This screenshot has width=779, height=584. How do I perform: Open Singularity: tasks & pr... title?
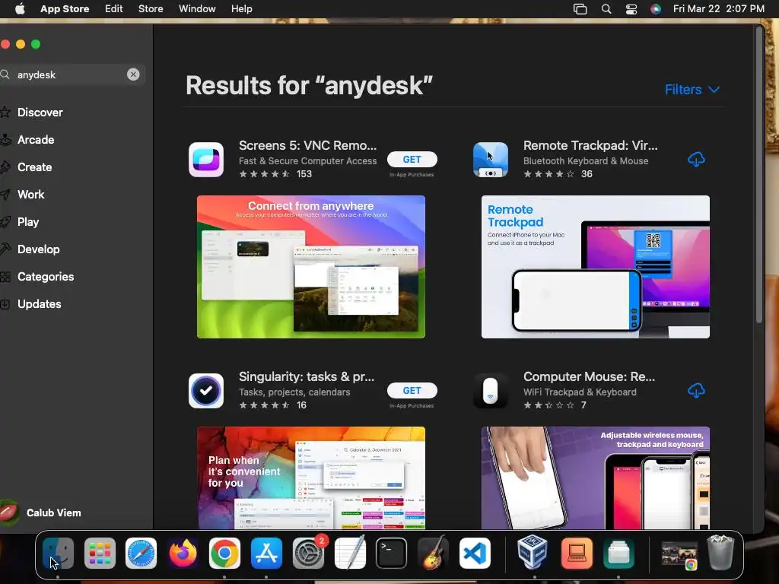tap(307, 376)
